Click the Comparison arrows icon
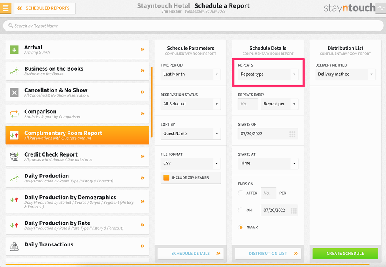The width and height of the screenshot is (386, 267). point(14,114)
